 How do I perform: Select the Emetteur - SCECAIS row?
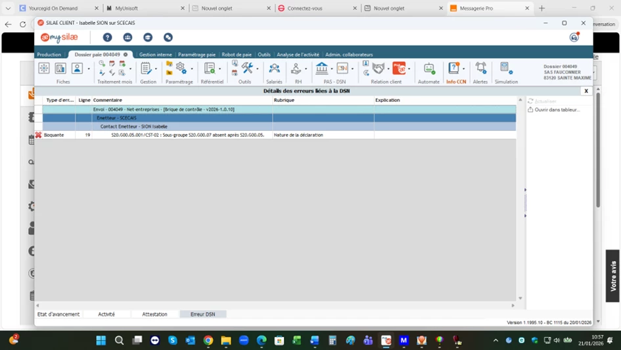pos(279,118)
